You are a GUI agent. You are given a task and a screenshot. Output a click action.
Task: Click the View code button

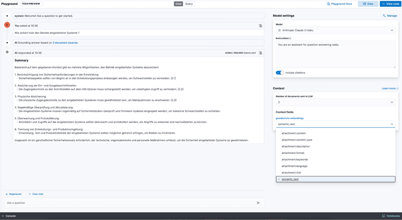point(390,4)
